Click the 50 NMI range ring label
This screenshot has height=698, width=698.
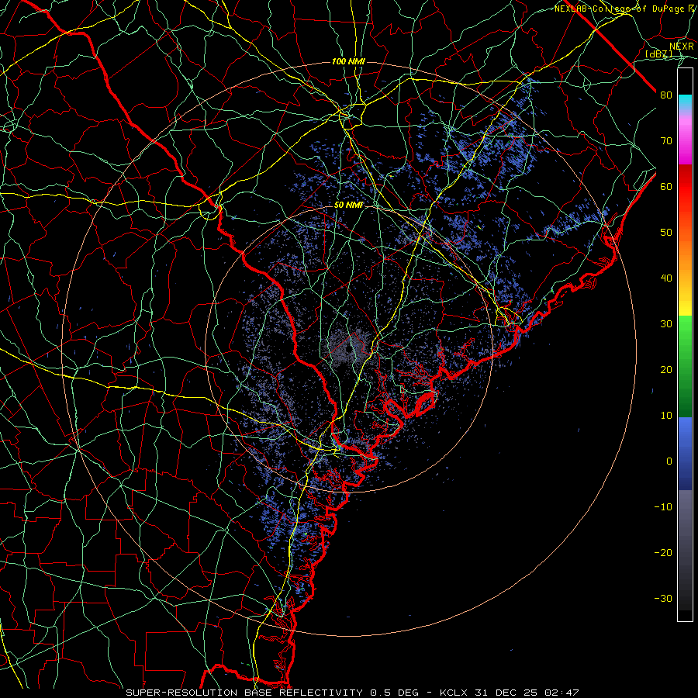pyautogui.click(x=348, y=206)
